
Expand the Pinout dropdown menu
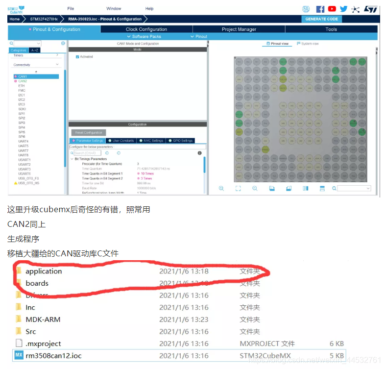point(199,36)
